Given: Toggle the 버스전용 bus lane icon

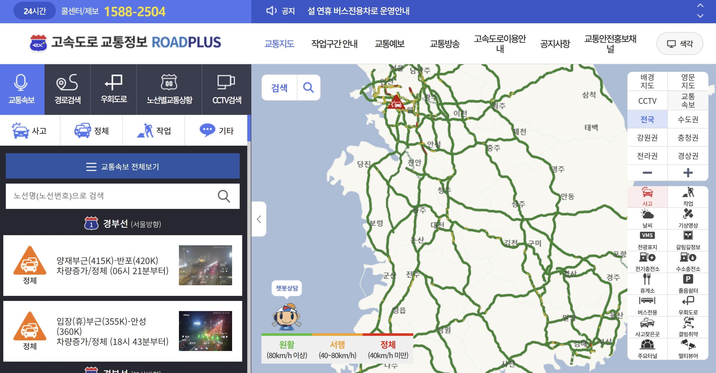Looking at the screenshot, I should (x=647, y=305).
